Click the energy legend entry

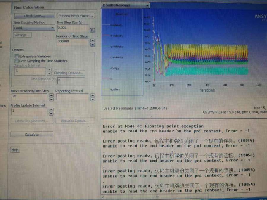pos(115,68)
